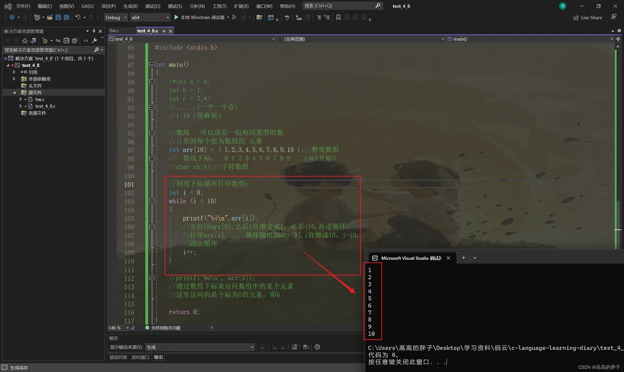Click the clock icon in the Output toolbar
This screenshot has width=624, height=372.
317,347
